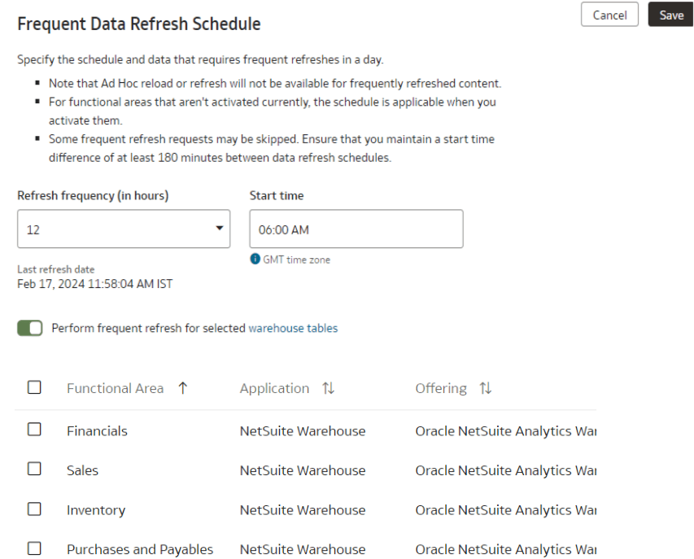This screenshot has width=694, height=559.
Task: Click the Application column sort icon
Action: (x=328, y=388)
